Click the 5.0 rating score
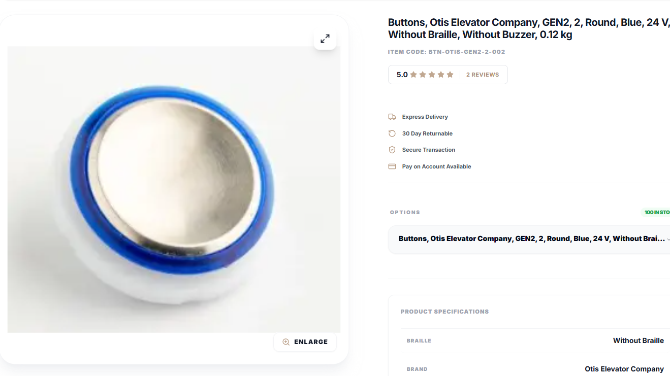 402,75
